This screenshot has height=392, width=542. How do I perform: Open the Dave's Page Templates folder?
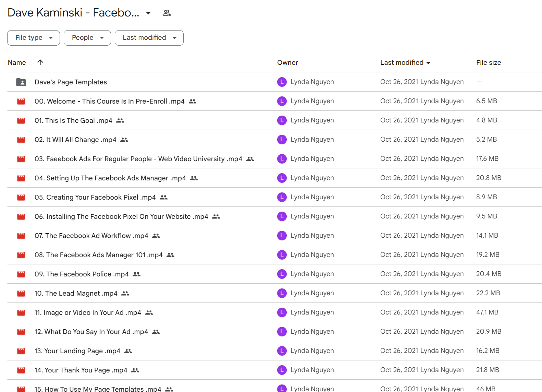pyautogui.click(x=71, y=82)
